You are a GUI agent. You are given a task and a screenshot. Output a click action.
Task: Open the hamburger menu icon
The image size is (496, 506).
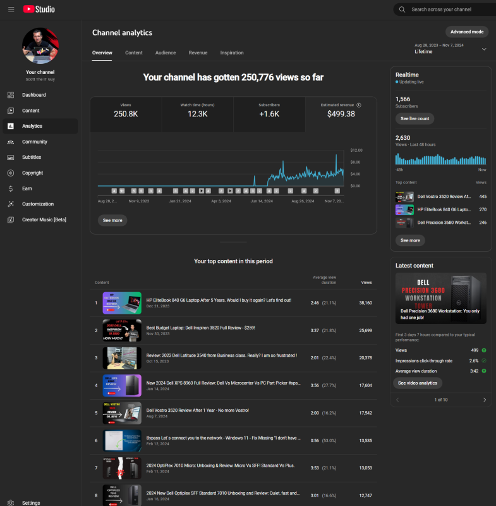(11, 9)
